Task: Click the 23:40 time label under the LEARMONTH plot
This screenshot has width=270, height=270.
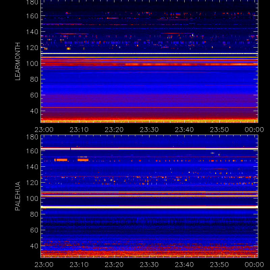Action: pyautogui.click(x=184, y=130)
